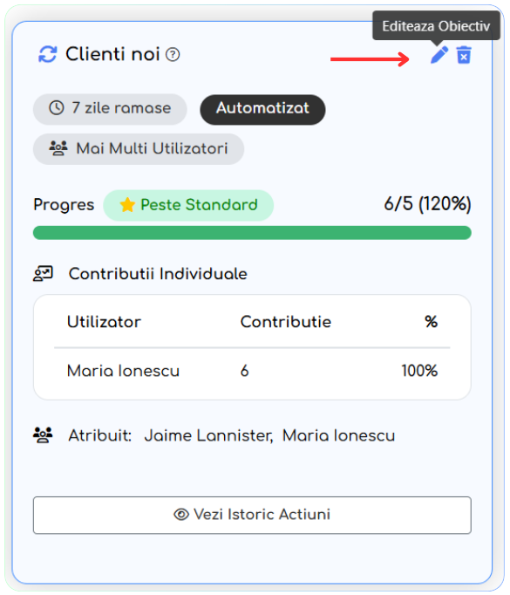
Task: Click the Automatizat badge
Action: [262, 109]
